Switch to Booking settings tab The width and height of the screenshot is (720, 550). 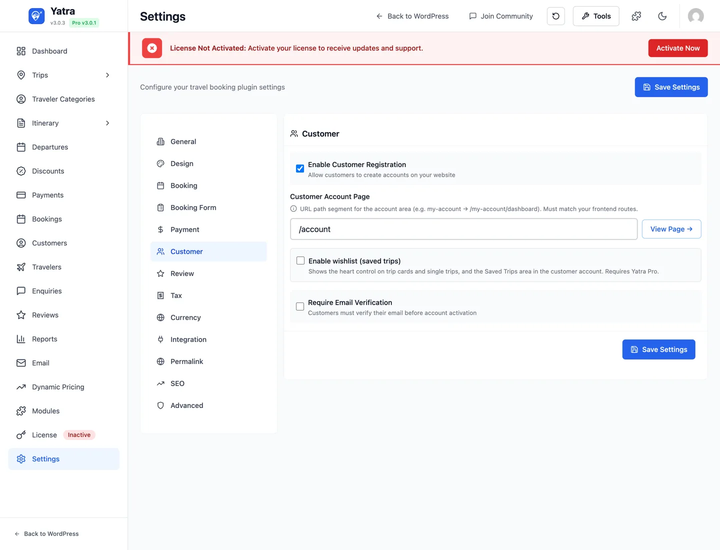208,185
